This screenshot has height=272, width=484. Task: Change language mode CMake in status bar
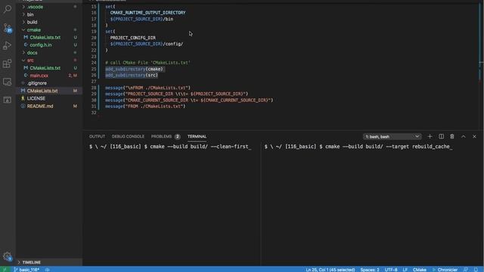[419, 269]
